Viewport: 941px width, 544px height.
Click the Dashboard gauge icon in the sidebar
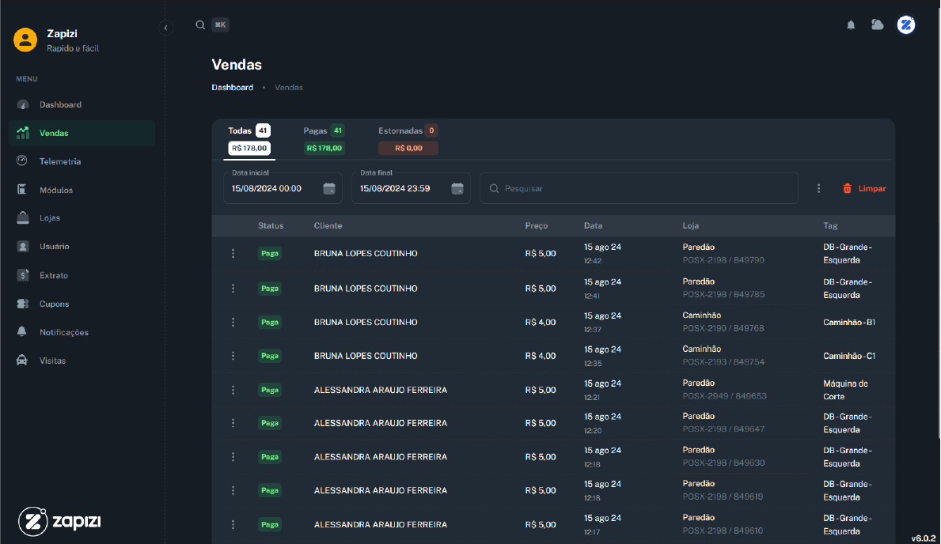[23, 104]
